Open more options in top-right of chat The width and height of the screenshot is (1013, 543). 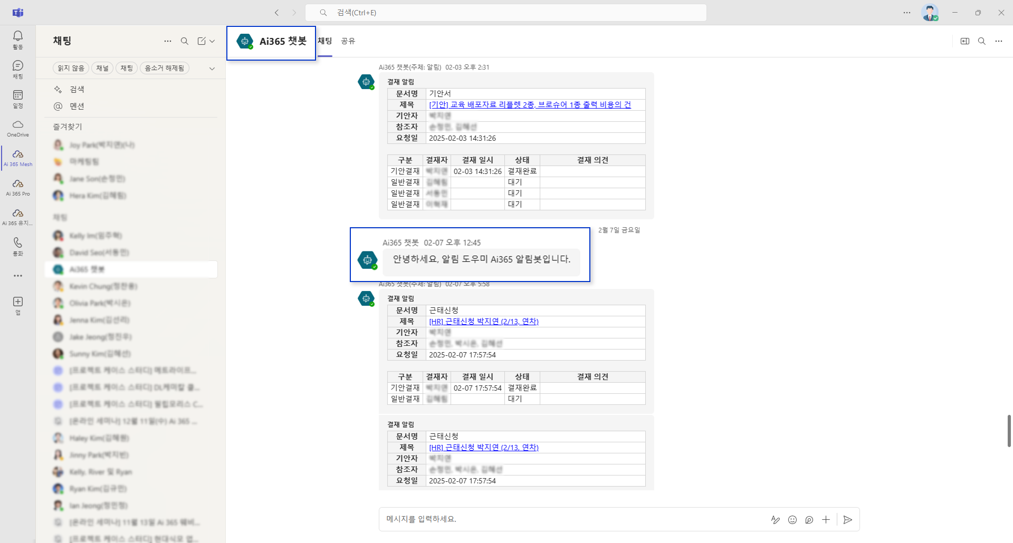(x=998, y=41)
